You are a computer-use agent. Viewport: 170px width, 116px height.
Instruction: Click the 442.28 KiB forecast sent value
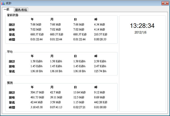click(101, 102)
